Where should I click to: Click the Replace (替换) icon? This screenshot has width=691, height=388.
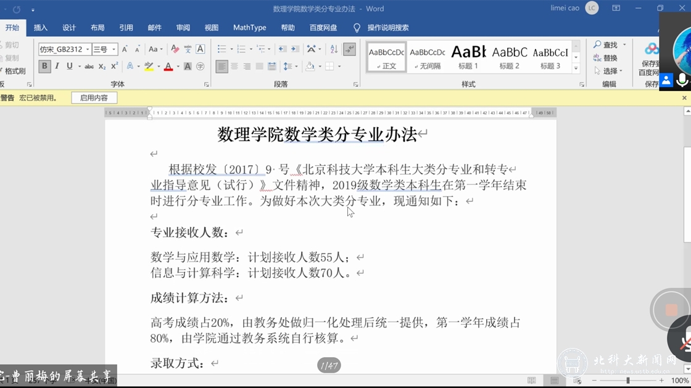pyautogui.click(x=605, y=58)
